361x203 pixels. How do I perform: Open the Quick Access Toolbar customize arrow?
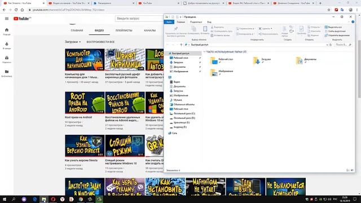[180, 17]
